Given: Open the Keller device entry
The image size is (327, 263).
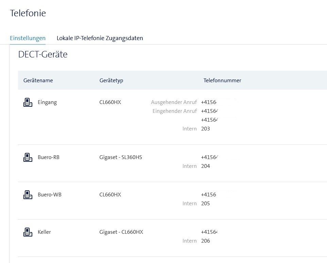Looking at the screenshot, I should point(44,232).
